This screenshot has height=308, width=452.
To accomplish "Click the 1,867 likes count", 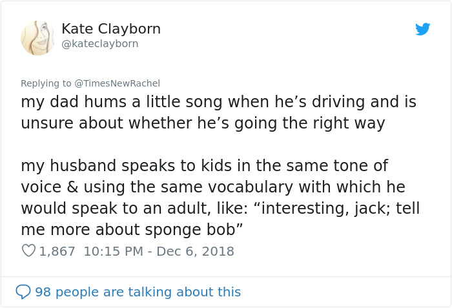I will pos(57,251).
